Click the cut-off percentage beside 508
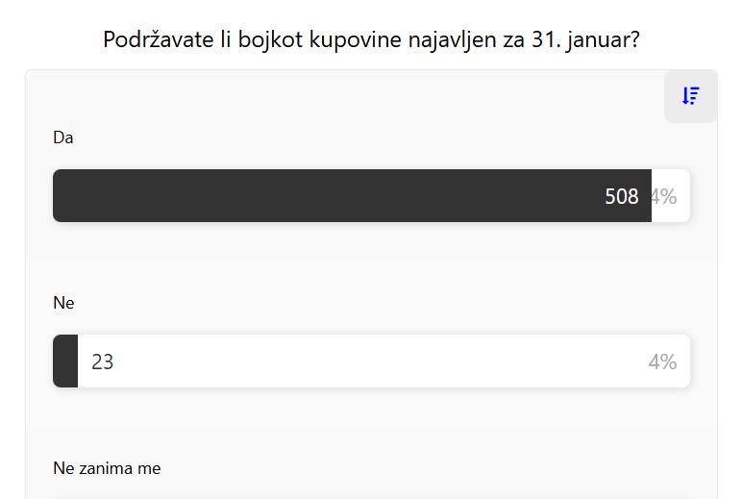 [664, 196]
